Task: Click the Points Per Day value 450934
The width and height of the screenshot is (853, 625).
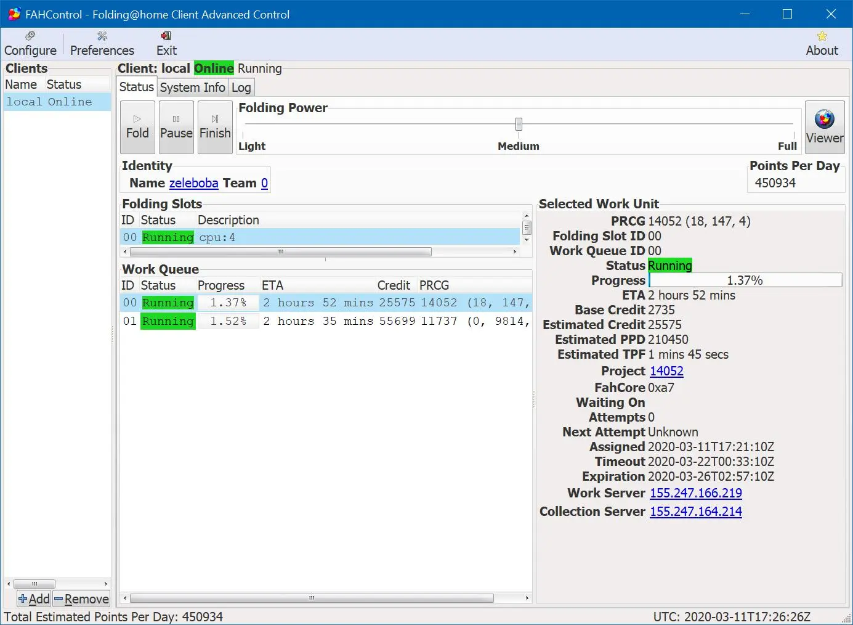Action: pos(775,183)
